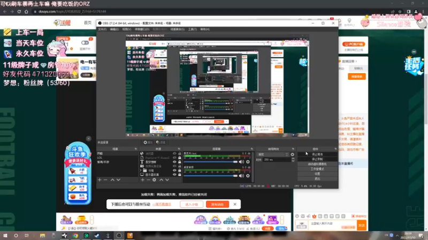Click 麦克风/Aux volume slider
The image size is (428, 240).
(211, 162)
